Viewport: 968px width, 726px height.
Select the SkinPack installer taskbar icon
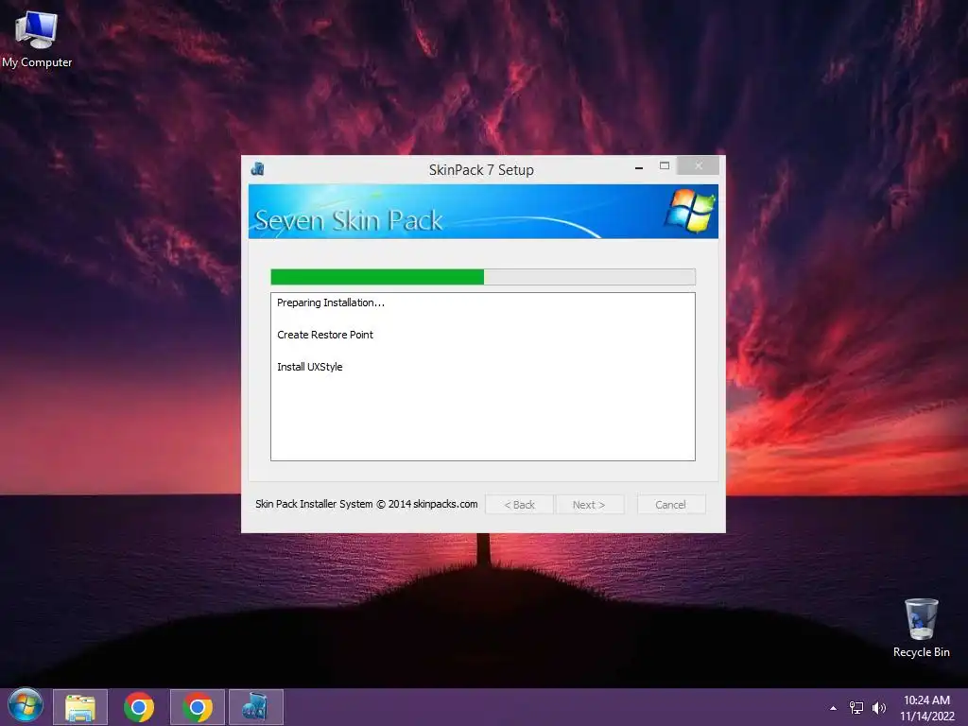(x=255, y=707)
